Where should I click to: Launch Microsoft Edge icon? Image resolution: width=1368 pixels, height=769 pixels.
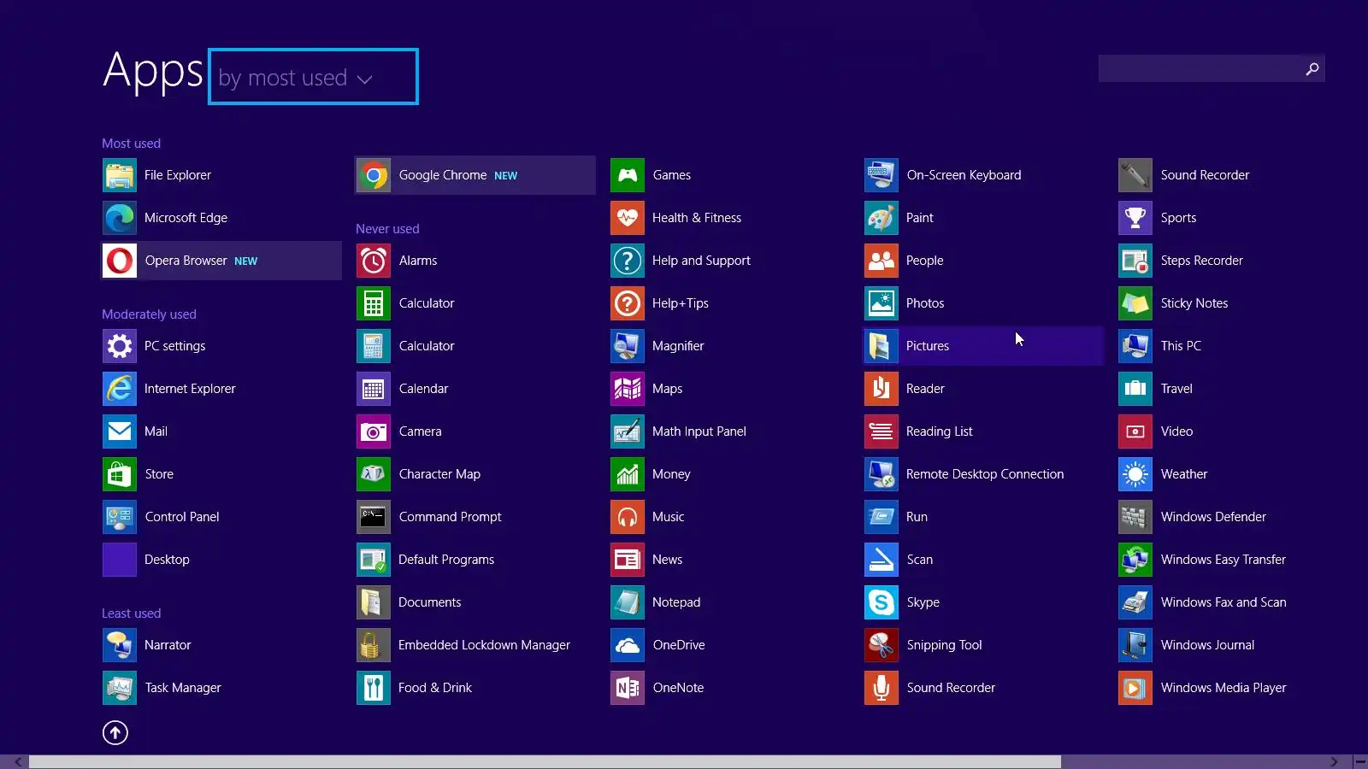[120, 218]
